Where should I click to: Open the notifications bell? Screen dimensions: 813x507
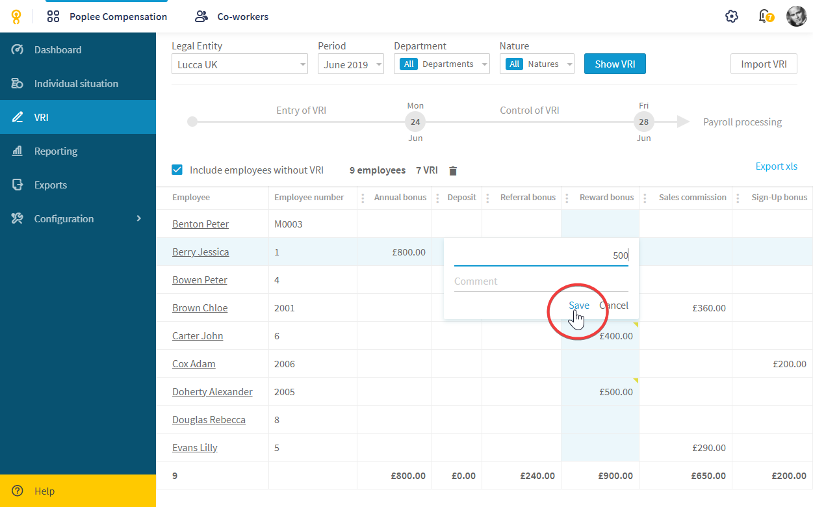pos(766,16)
